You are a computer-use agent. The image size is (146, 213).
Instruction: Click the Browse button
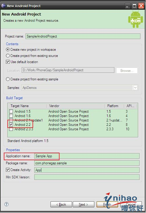click(127, 71)
